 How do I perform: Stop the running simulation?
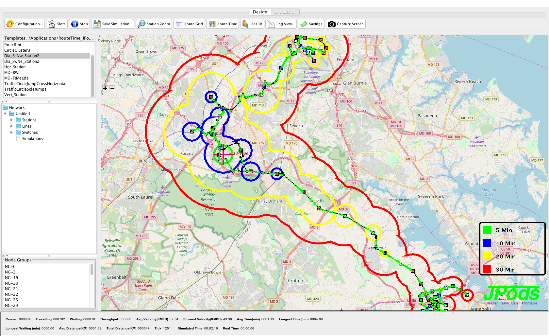79,24
